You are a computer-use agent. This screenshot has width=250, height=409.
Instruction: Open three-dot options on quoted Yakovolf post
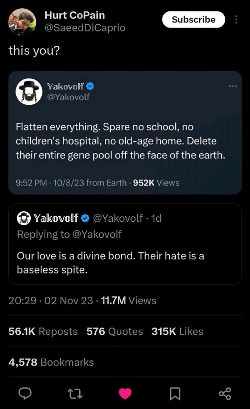pos(233,86)
